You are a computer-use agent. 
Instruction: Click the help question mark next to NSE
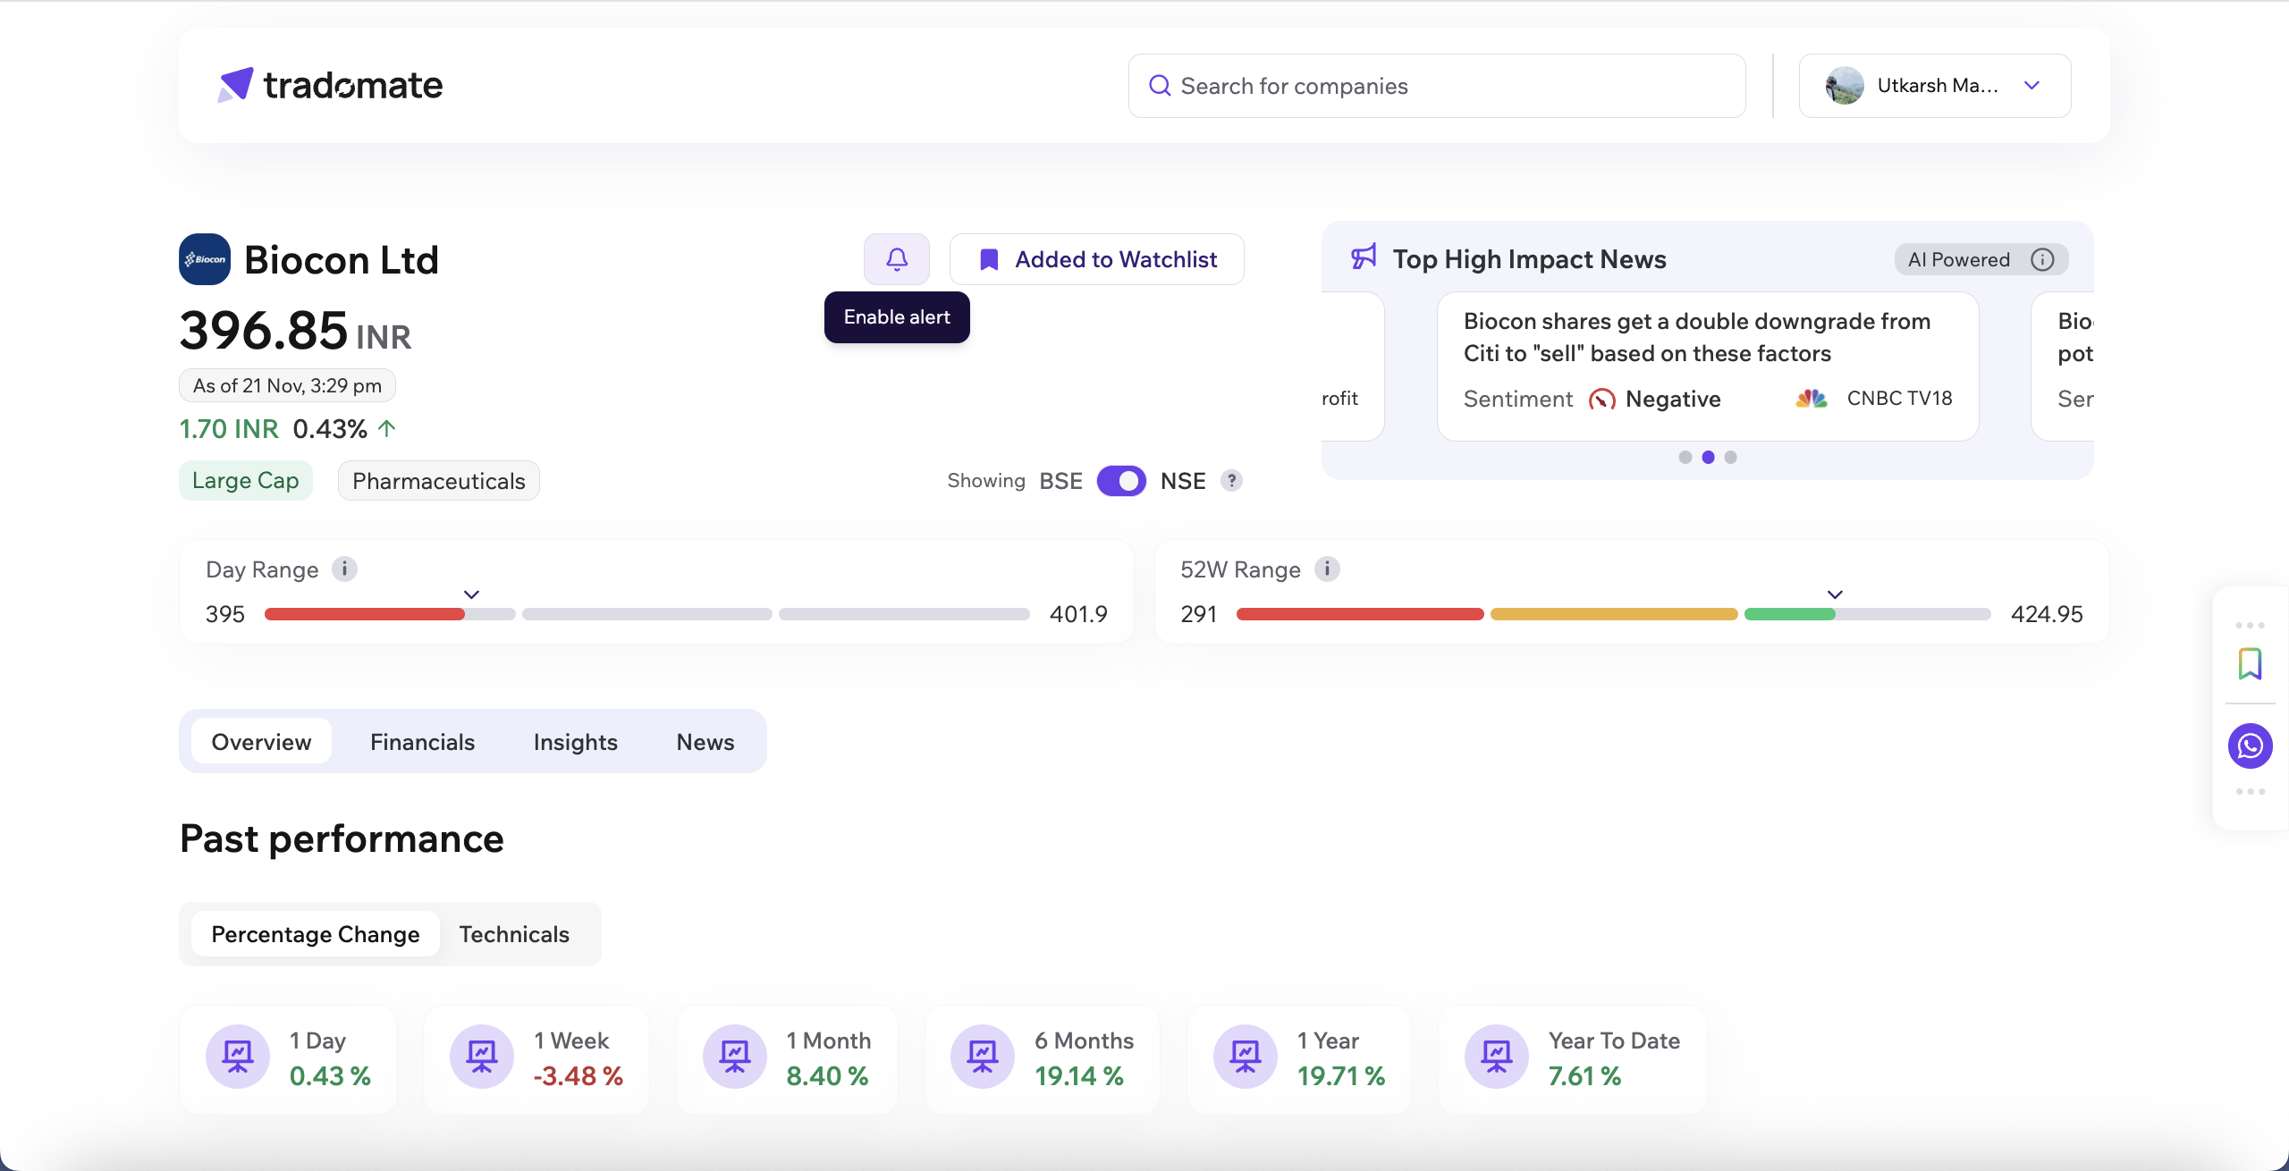tap(1231, 481)
